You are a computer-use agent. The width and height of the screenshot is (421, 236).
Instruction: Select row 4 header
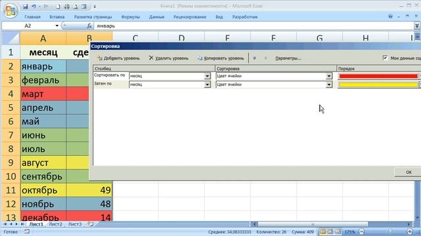[11, 94]
